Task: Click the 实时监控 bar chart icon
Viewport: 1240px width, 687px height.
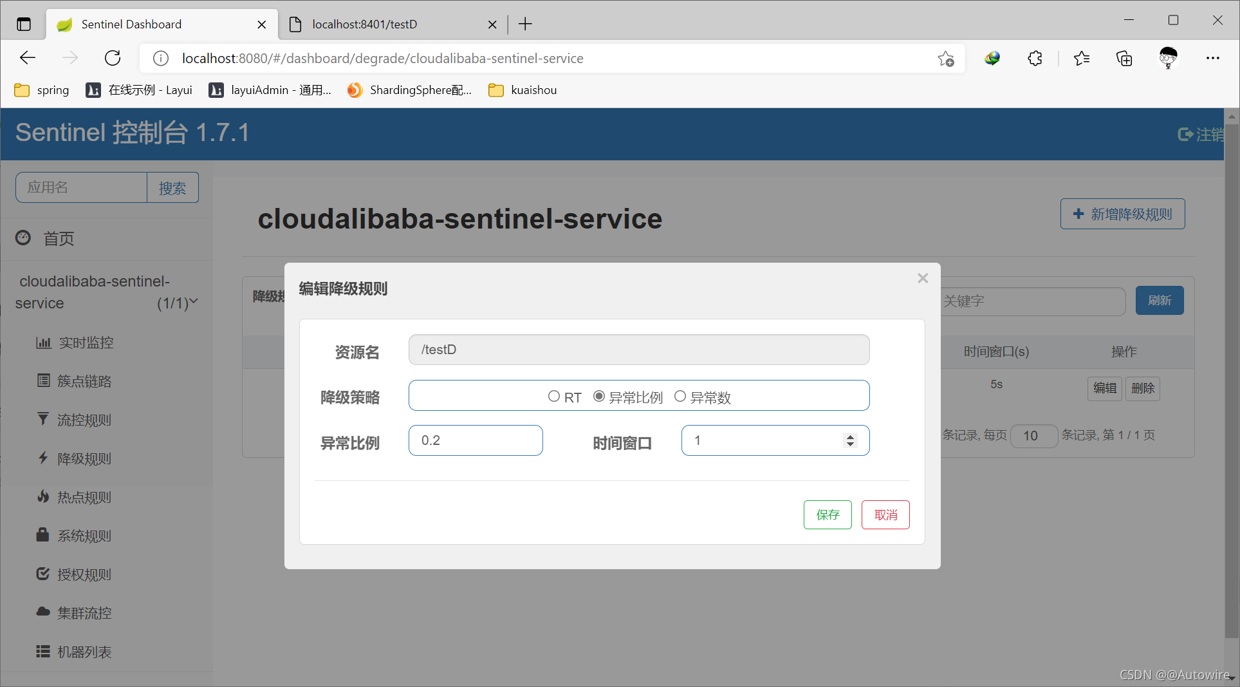Action: [43, 343]
